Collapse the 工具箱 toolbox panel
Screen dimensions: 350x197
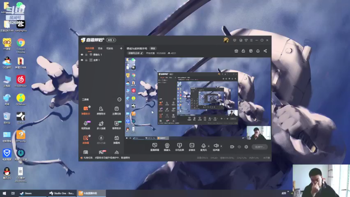119,99
